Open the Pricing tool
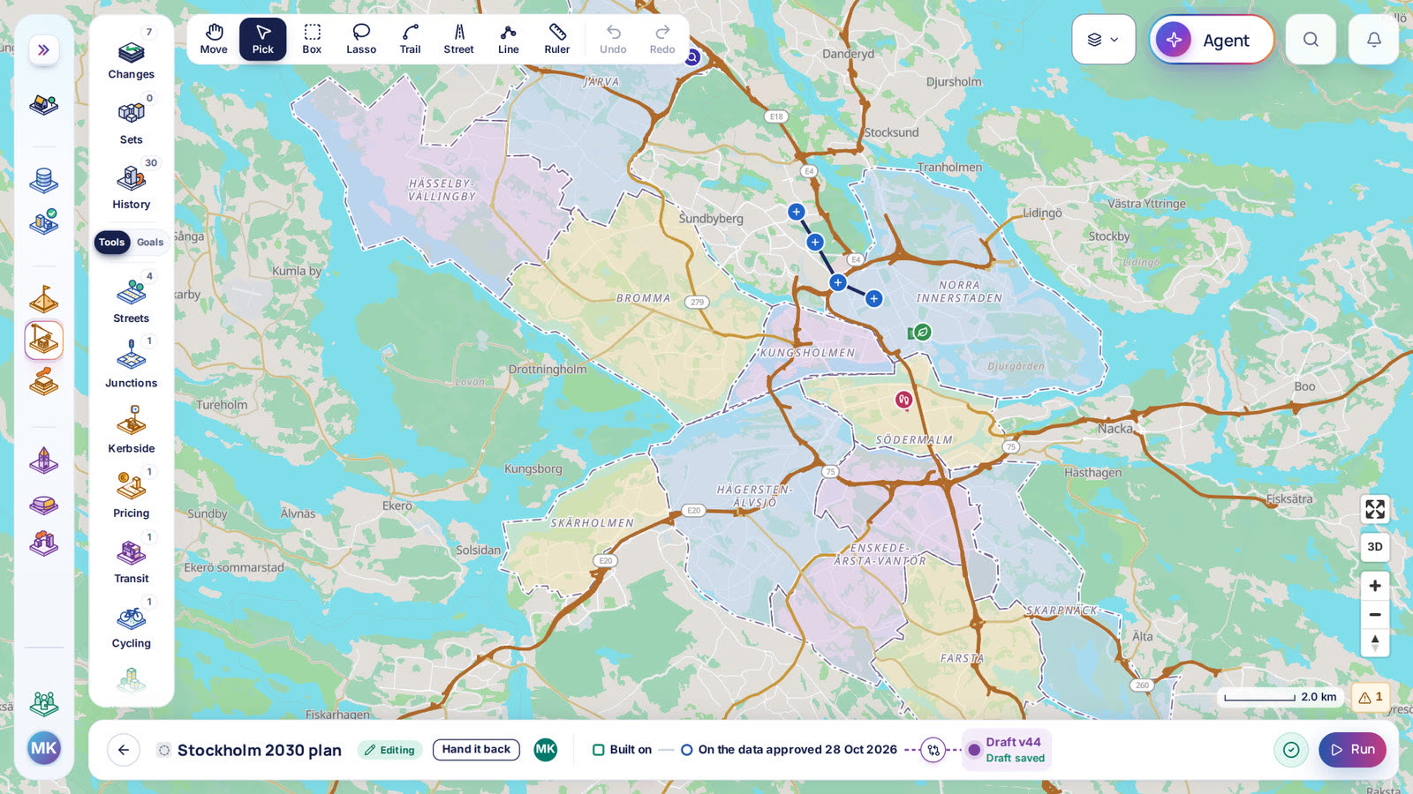The image size is (1413, 794). [132, 494]
